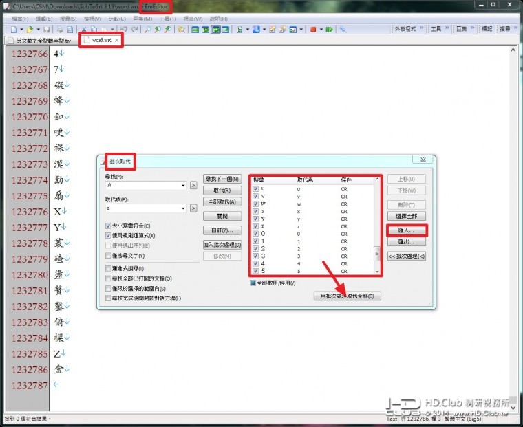523x427 pixels.
Task: Click the Save floppy disk icon
Action: coord(47,30)
